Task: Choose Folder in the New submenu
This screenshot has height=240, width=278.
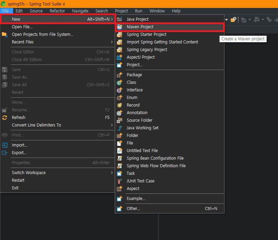Action: pos(170,136)
